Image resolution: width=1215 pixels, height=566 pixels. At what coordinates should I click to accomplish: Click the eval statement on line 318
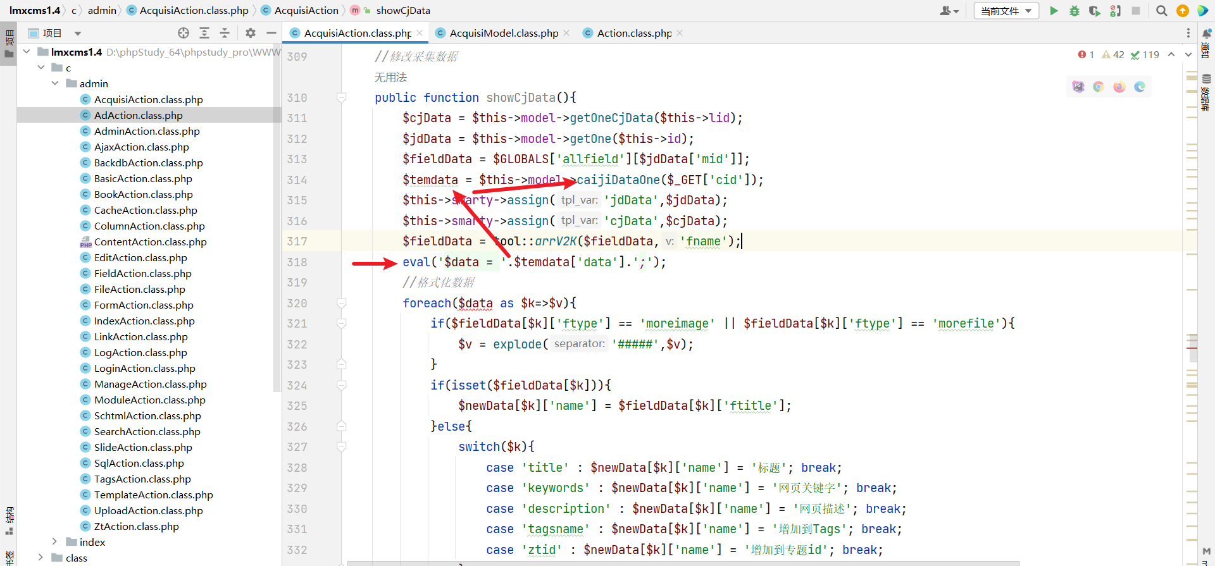tap(534, 262)
